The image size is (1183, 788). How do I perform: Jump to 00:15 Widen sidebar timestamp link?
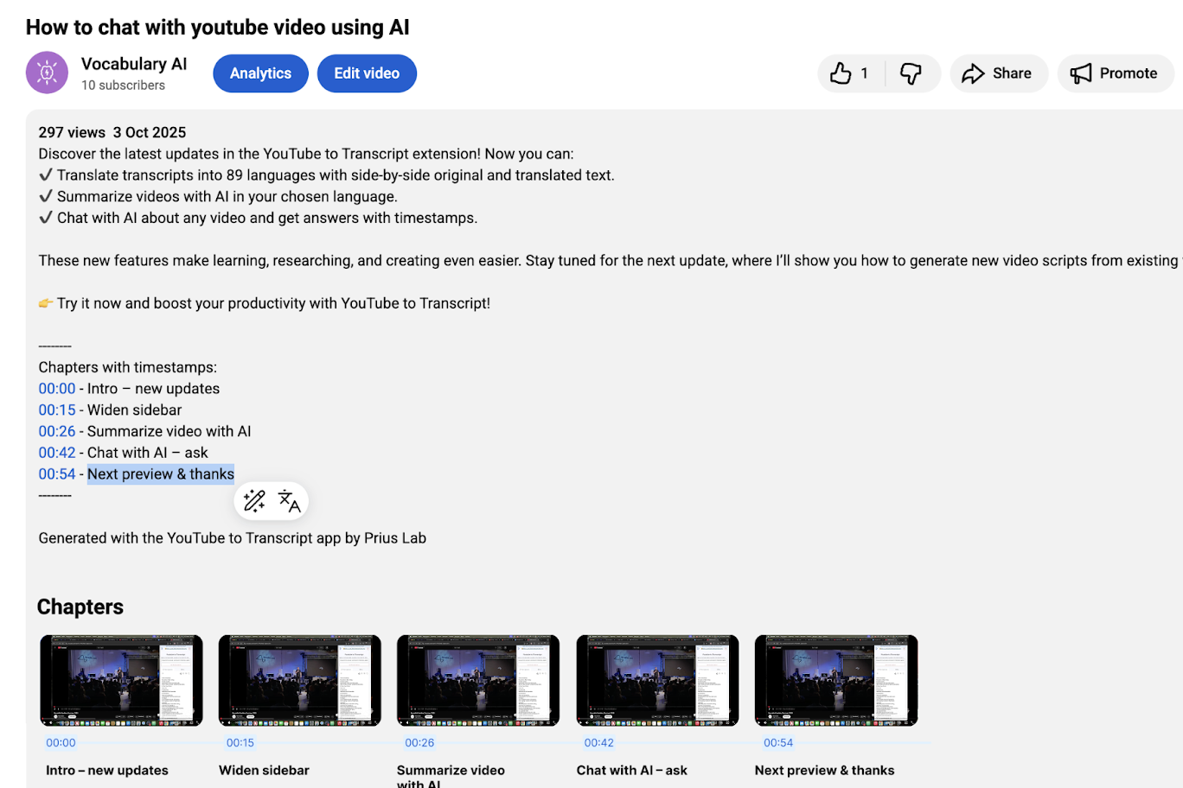(x=57, y=410)
